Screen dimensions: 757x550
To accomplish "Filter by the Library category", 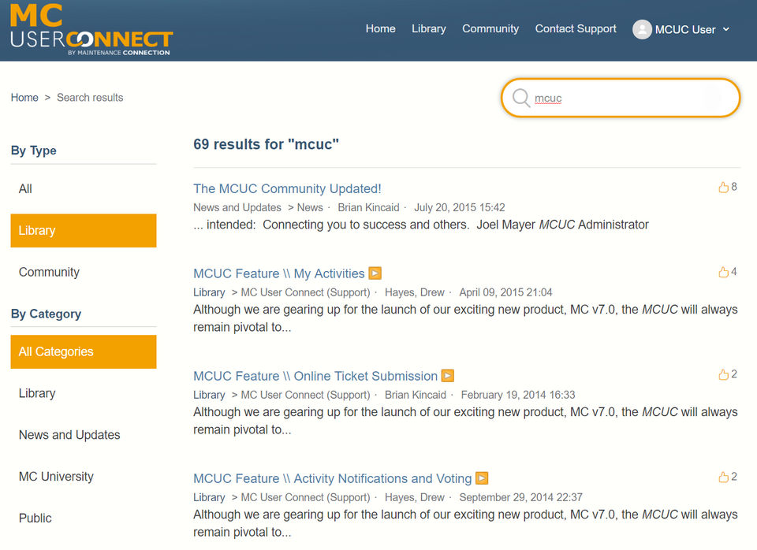I will tap(84, 393).
